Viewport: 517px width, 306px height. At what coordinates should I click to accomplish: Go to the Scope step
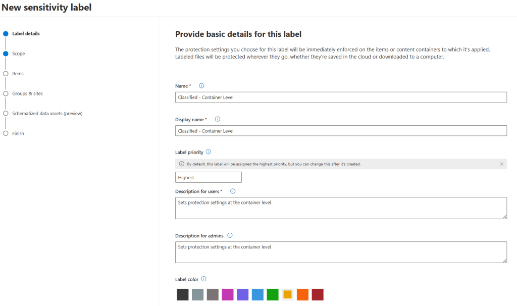click(x=18, y=54)
